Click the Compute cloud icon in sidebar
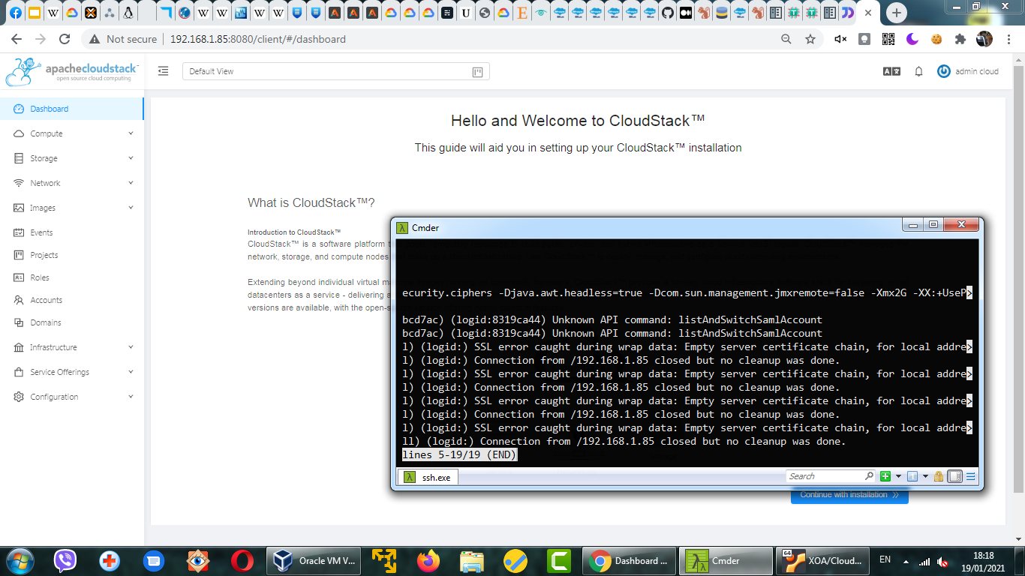The width and height of the screenshot is (1025, 576). [19, 133]
